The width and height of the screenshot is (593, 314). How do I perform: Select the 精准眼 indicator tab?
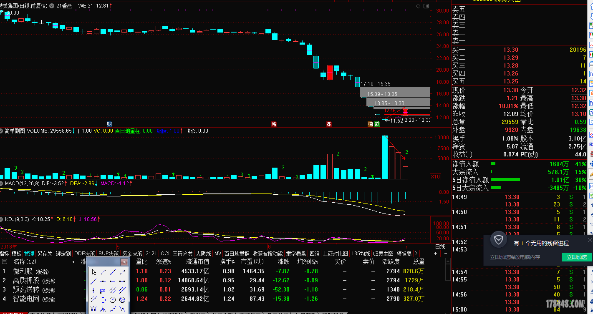[404, 253]
